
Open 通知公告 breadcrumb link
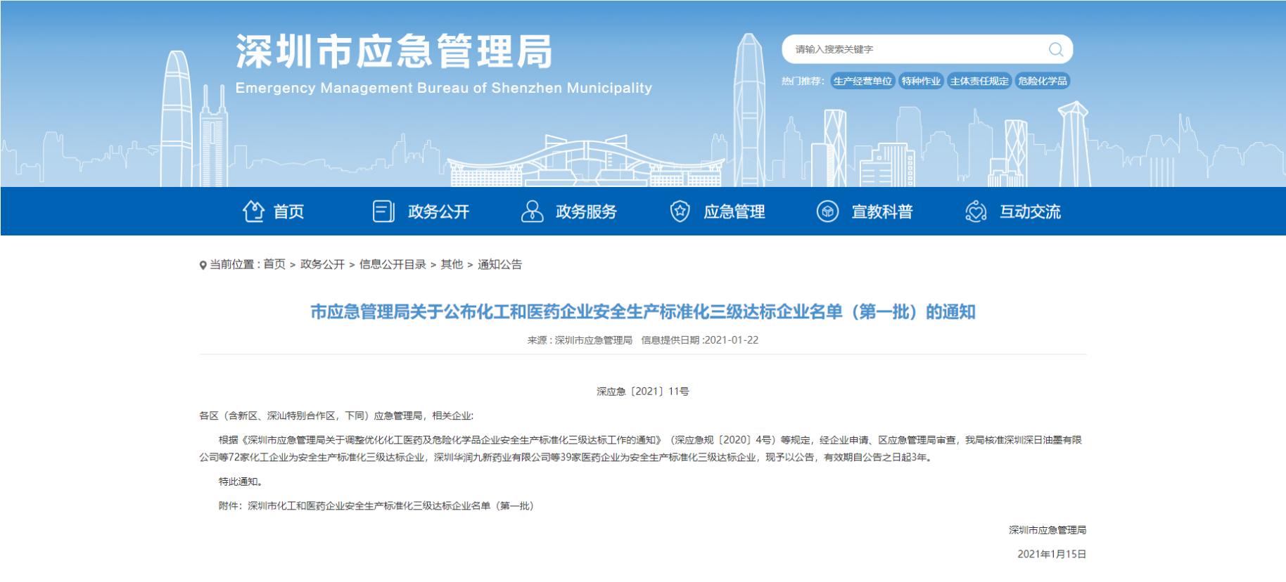(499, 264)
